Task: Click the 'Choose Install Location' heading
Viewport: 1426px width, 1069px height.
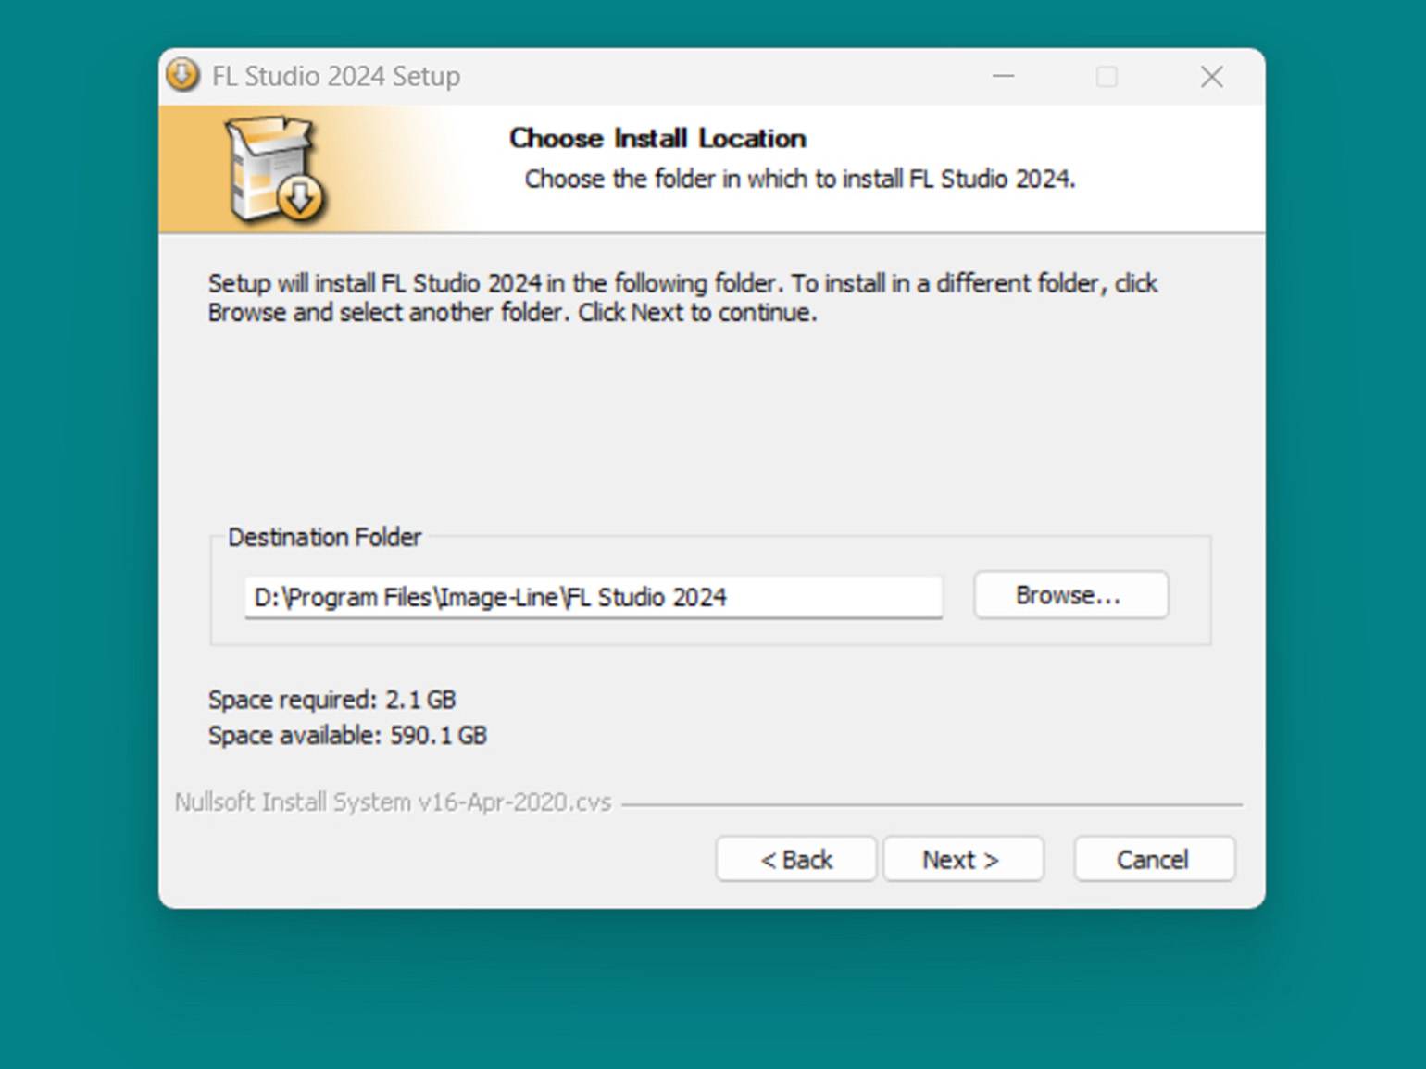Action: 657,138
